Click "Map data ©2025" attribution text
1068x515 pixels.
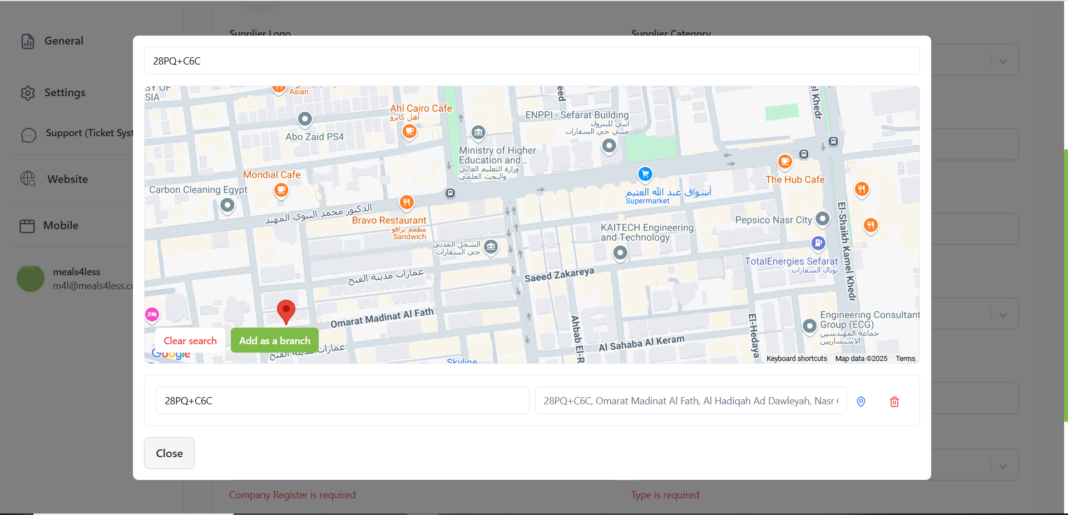tap(861, 359)
